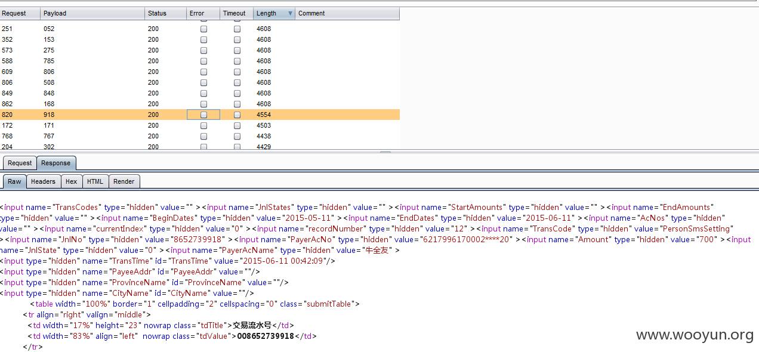The image size is (759, 352).
Task: Select the row with payload 848
Action: [199, 93]
